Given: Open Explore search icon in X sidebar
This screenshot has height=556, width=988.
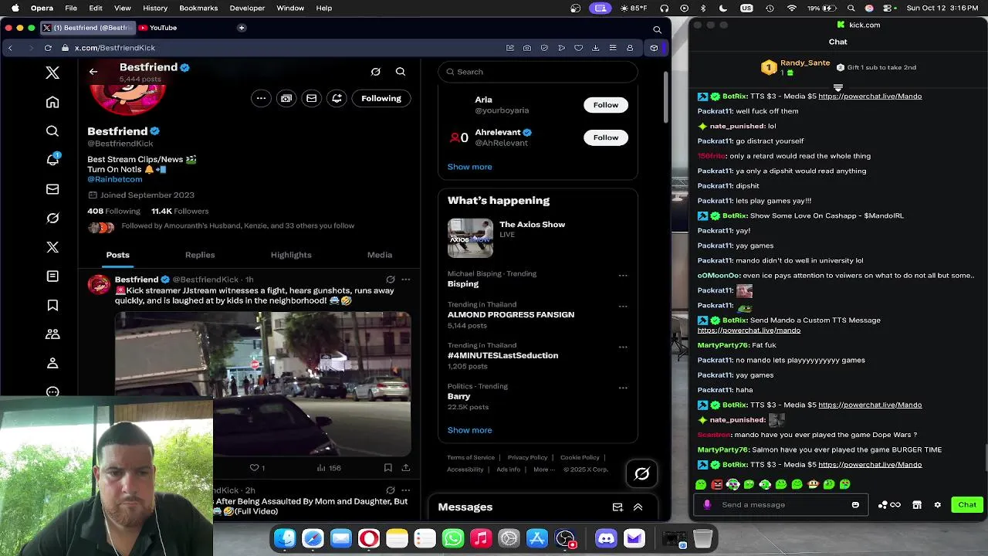Looking at the screenshot, I should click(x=52, y=131).
